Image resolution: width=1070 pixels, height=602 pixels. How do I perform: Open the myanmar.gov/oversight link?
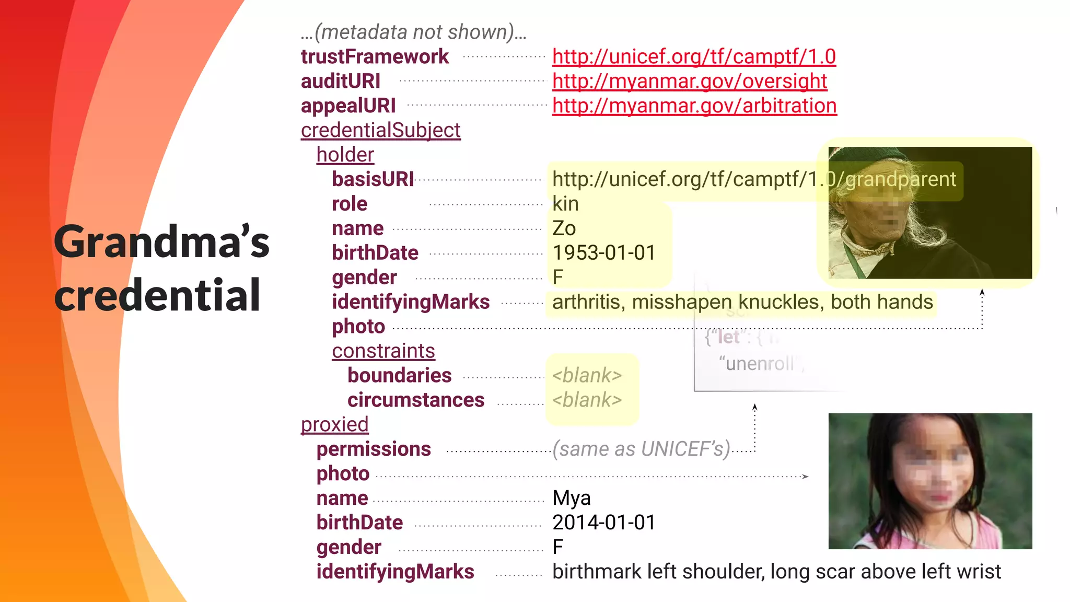pos(690,82)
